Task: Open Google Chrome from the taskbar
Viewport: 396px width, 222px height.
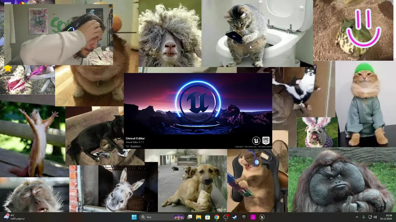Action: tap(217, 217)
